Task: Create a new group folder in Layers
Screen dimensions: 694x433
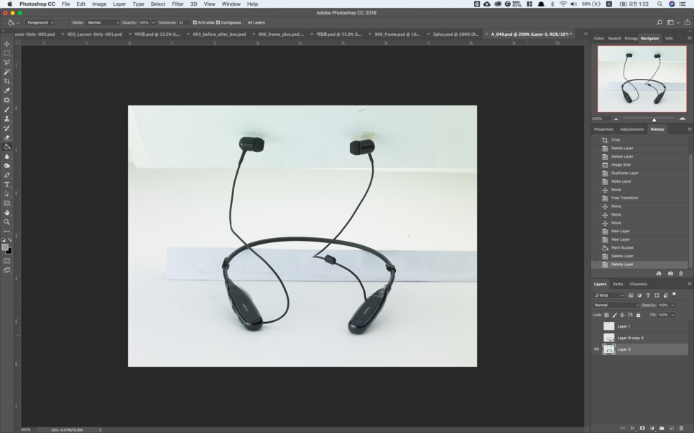Action: point(662,428)
